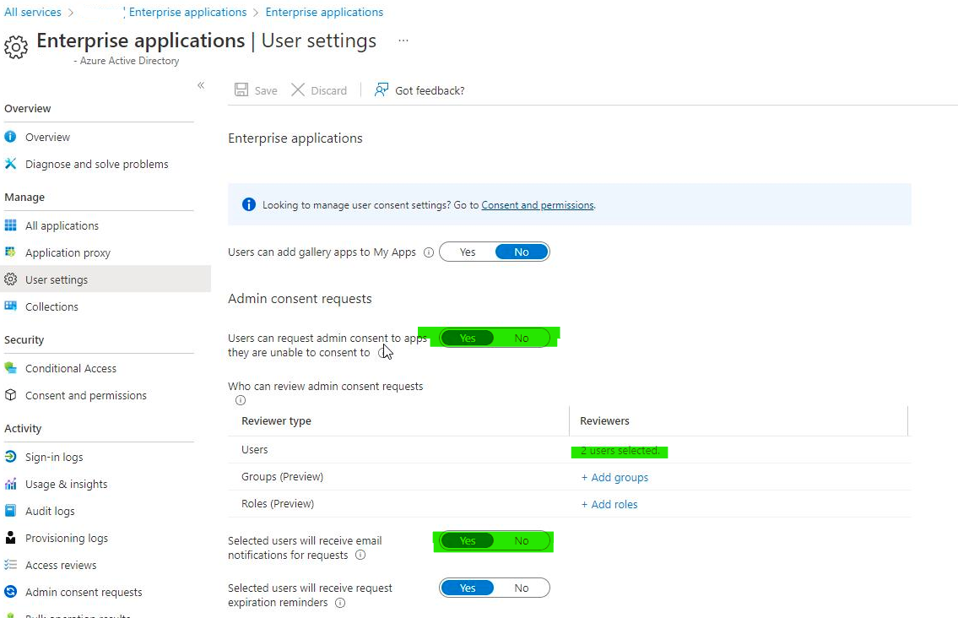Open the more options ellipsis by title

pyautogui.click(x=403, y=41)
